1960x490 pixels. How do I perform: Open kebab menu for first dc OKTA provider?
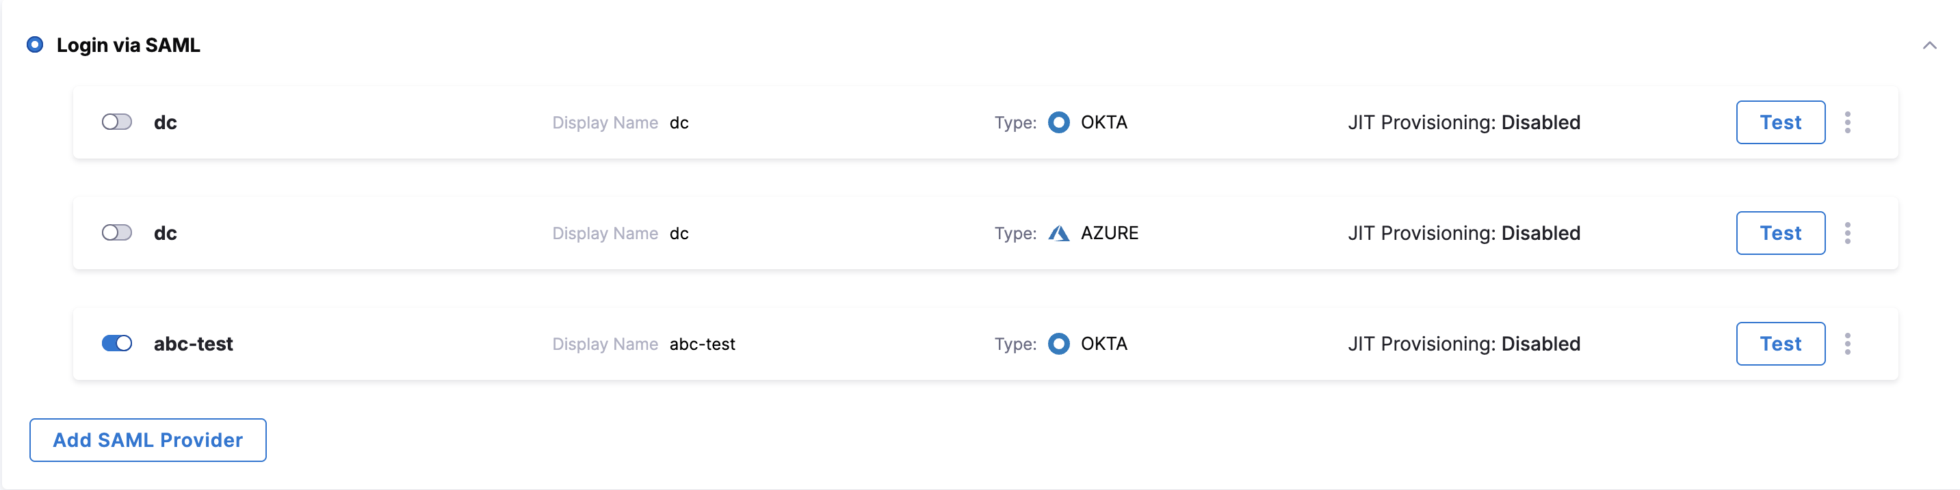tap(1847, 122)
